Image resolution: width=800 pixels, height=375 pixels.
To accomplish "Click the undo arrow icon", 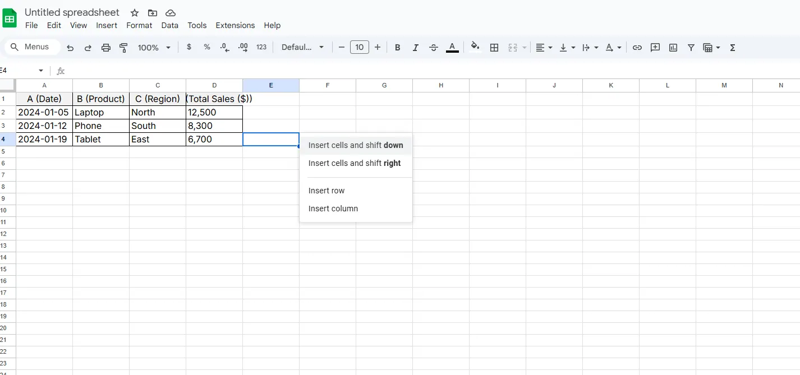I will pos(70,48).
